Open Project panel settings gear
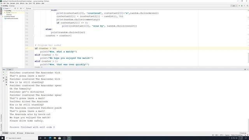The width and height of the screenshot is (249, 140). click(x=21, y=9)
